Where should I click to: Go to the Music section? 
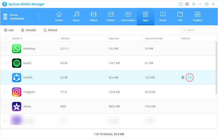(76, 17)
